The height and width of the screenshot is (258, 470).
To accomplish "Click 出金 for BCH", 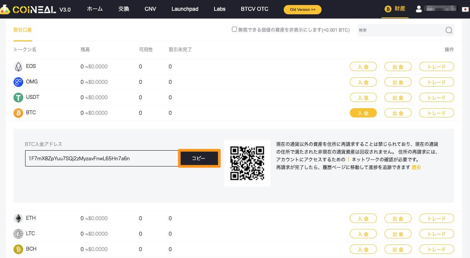I will click(x=398, y=249).
